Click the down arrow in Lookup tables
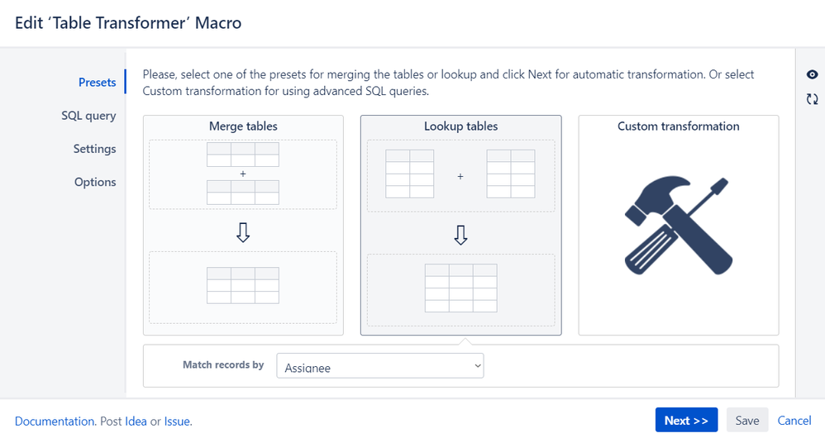The width and height of the screenshot is (825, 438). (460, 235)
